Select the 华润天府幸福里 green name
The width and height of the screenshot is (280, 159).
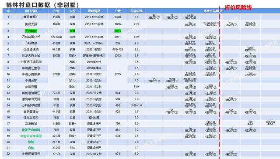click(31, 136)
